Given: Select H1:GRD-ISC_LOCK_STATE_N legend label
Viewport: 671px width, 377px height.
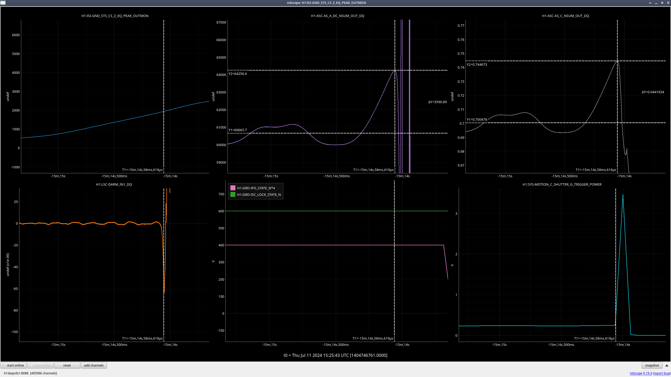Looking at the screenshot, I should coord(259,195).
